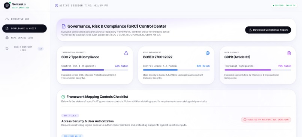Click the Real Gemini Core chip icon
The width and height of the screenshot is (302, 137).
coord(7,38)
